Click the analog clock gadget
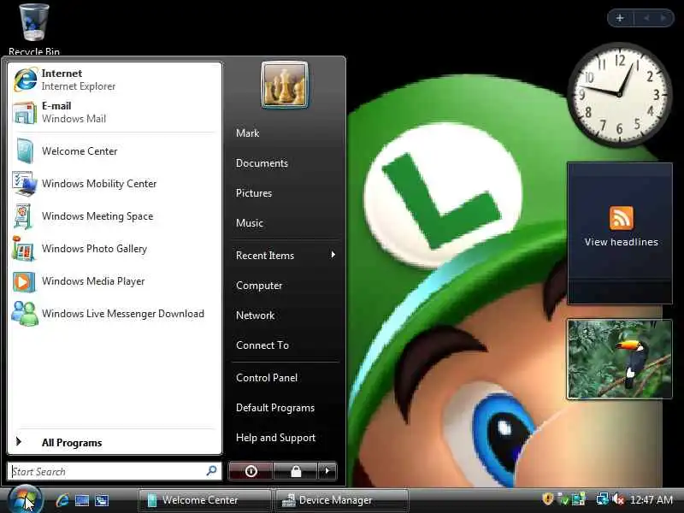The height and width of the screenshot is (513, 684). click(619, 94)
